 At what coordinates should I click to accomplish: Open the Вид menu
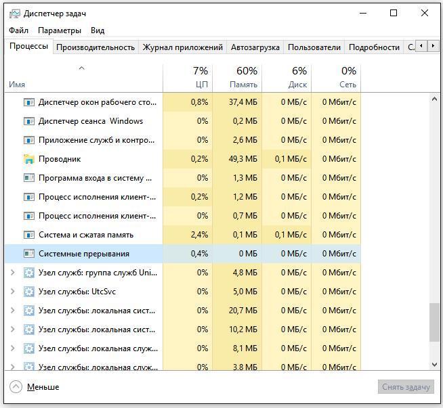(98, 30)
